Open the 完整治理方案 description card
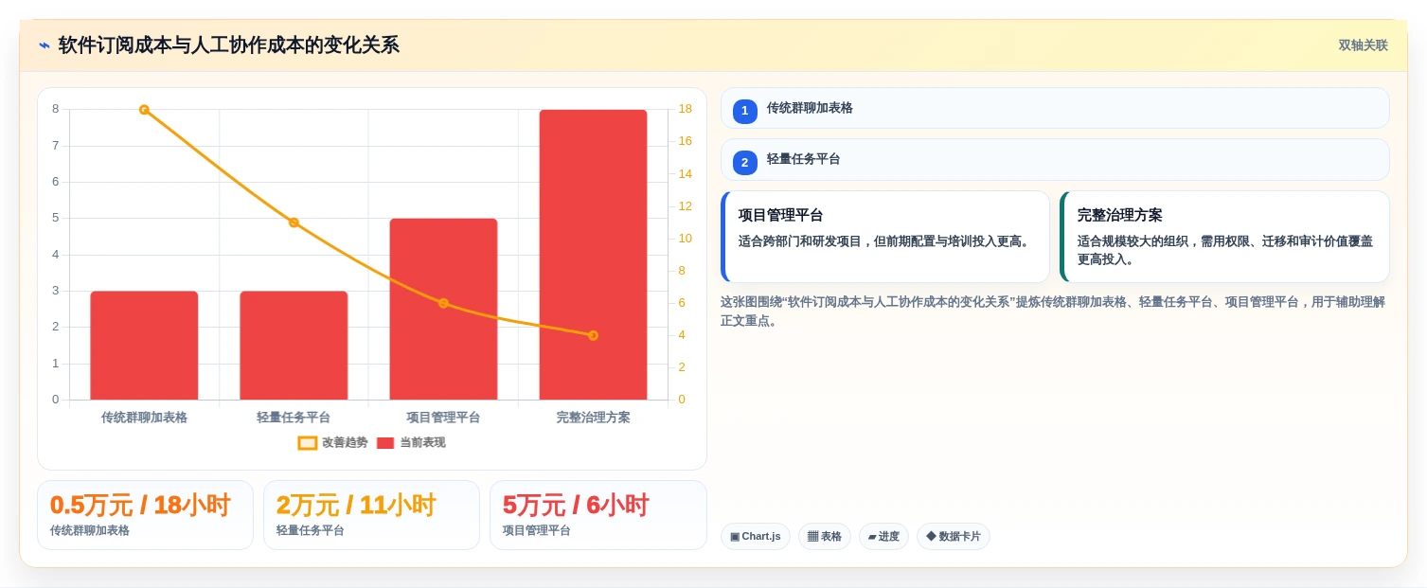Image resolution: width=1427 pixels, height=588 pixels. [1224, 237]
